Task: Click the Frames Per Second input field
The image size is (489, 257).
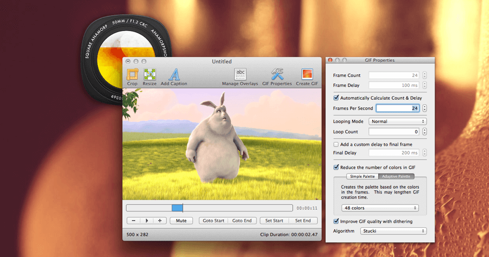Action: (x=398, y=108)
